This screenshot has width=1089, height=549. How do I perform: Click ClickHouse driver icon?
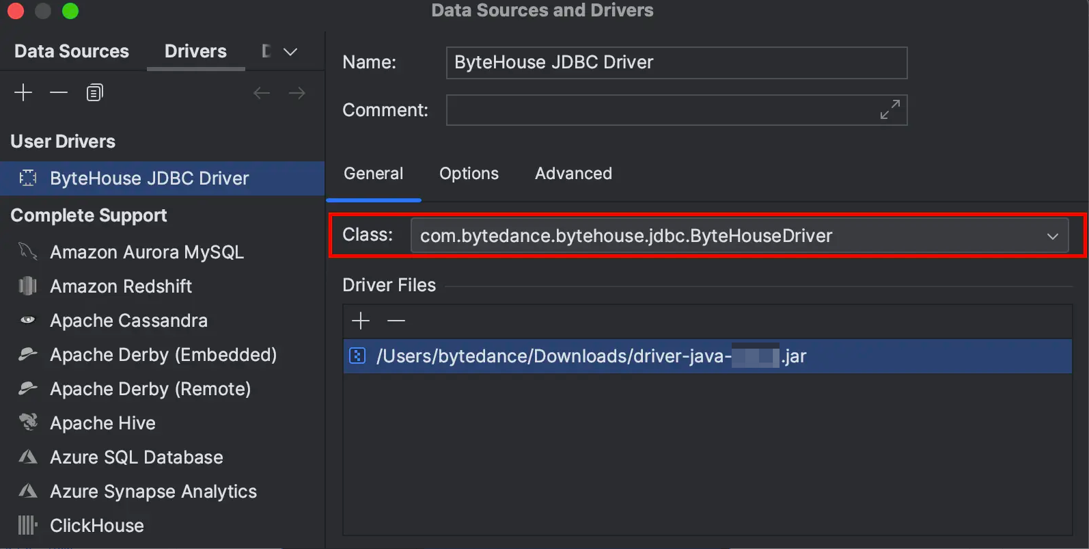pos(28,525)
